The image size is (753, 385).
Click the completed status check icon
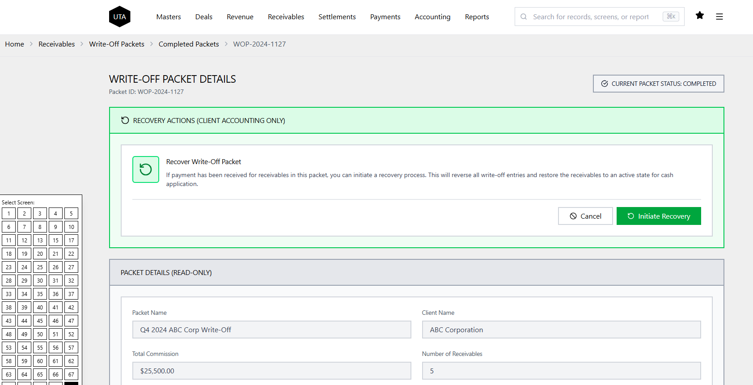(605, 84)
